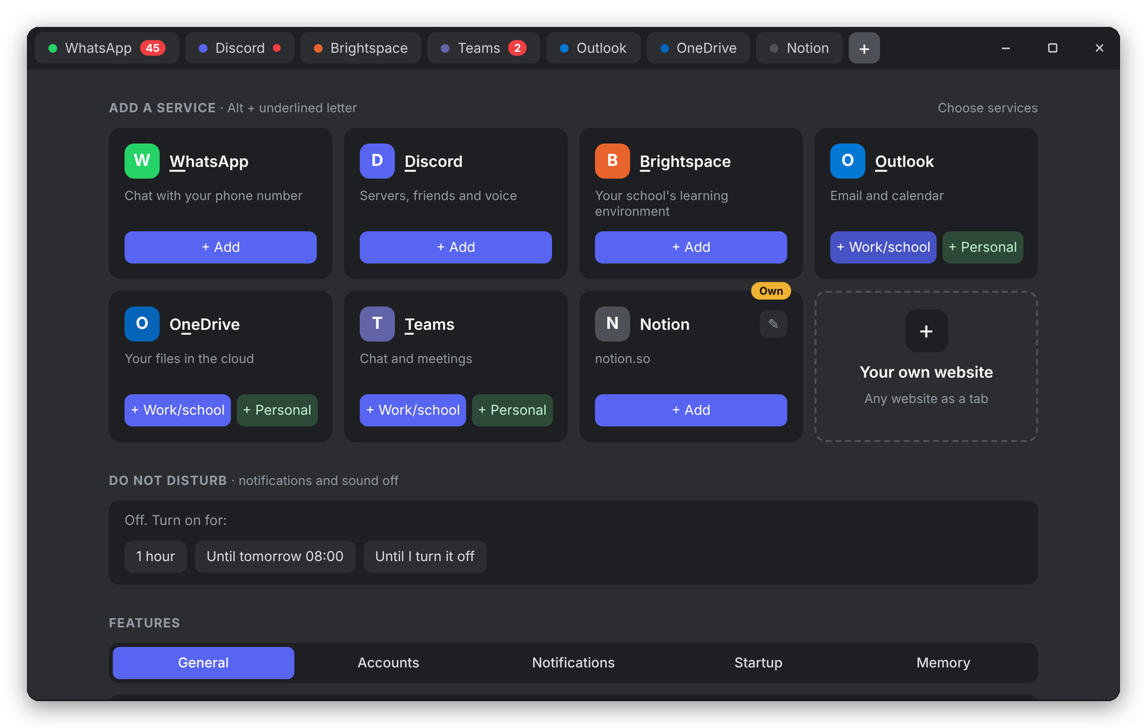The height and width of the screenshot is (728, 1147).
Task: Open new tab with plus button
Action: pyautogui.click(x=864, y=48)
